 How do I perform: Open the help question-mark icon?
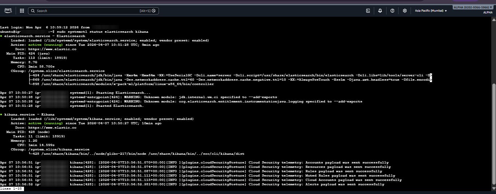(x=392, y=11)
